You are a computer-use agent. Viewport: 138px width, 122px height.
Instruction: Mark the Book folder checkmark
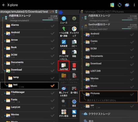(x=53, y=48)
